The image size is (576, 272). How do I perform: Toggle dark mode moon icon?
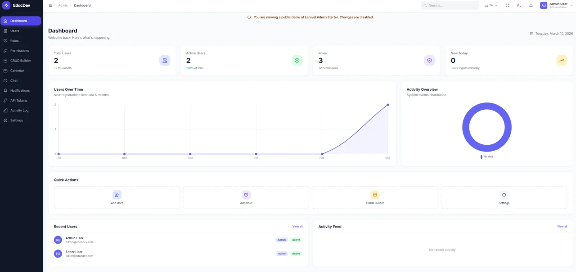pos(519,5)
